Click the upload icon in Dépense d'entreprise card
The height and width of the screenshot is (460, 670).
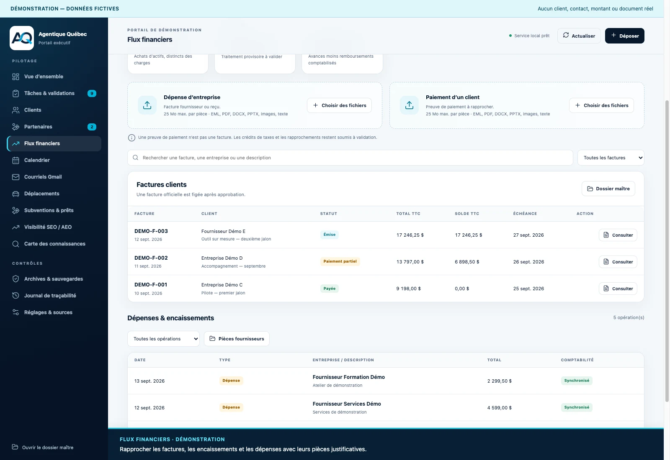(147, 105)
